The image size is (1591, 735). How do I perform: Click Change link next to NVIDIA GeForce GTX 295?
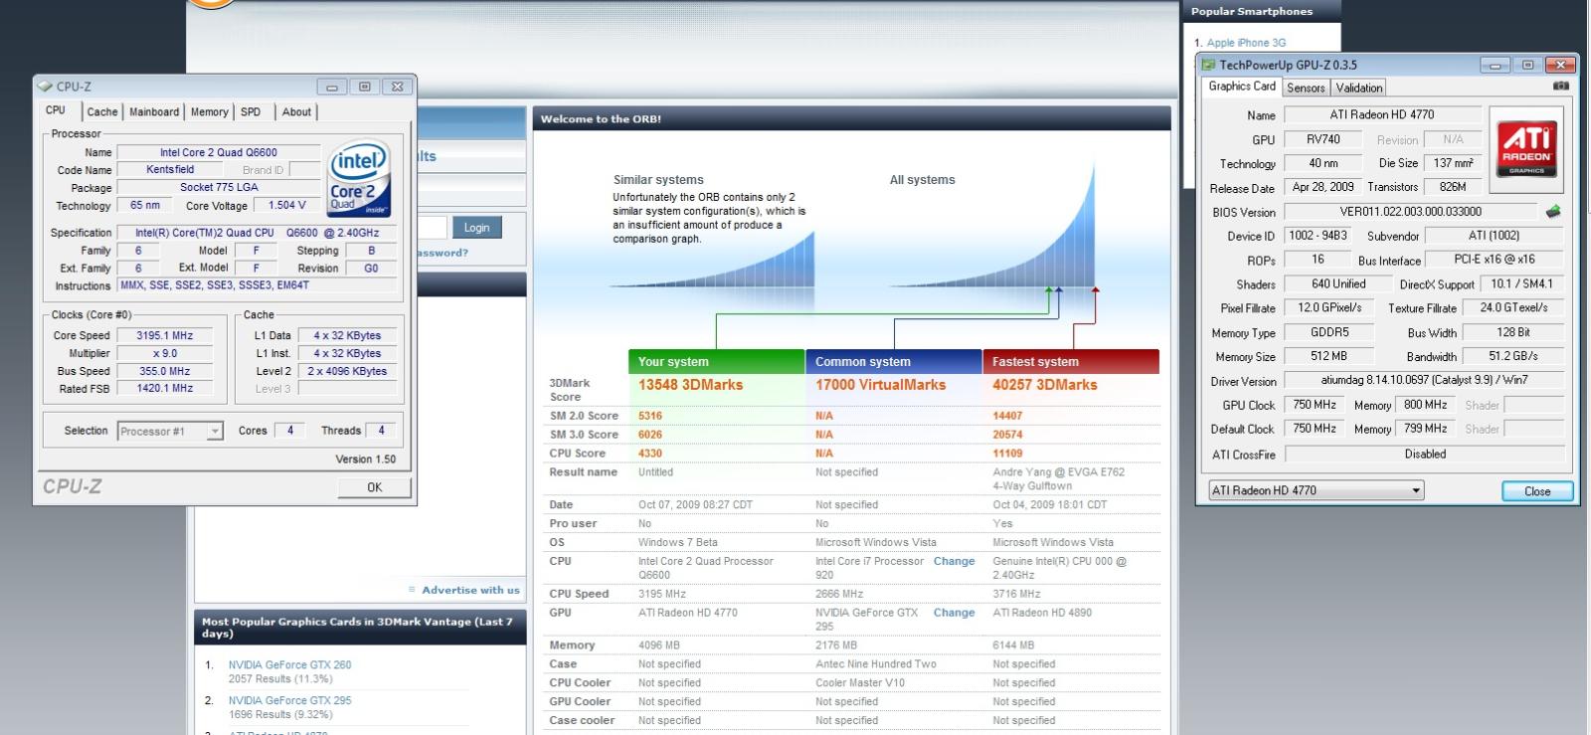point(954,613)
